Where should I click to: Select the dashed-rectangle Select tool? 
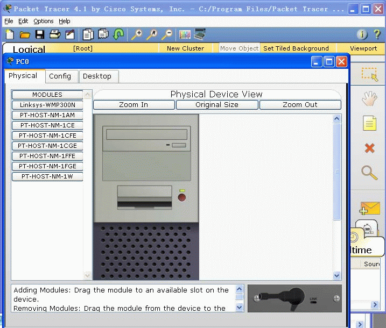tap(369, 75)
